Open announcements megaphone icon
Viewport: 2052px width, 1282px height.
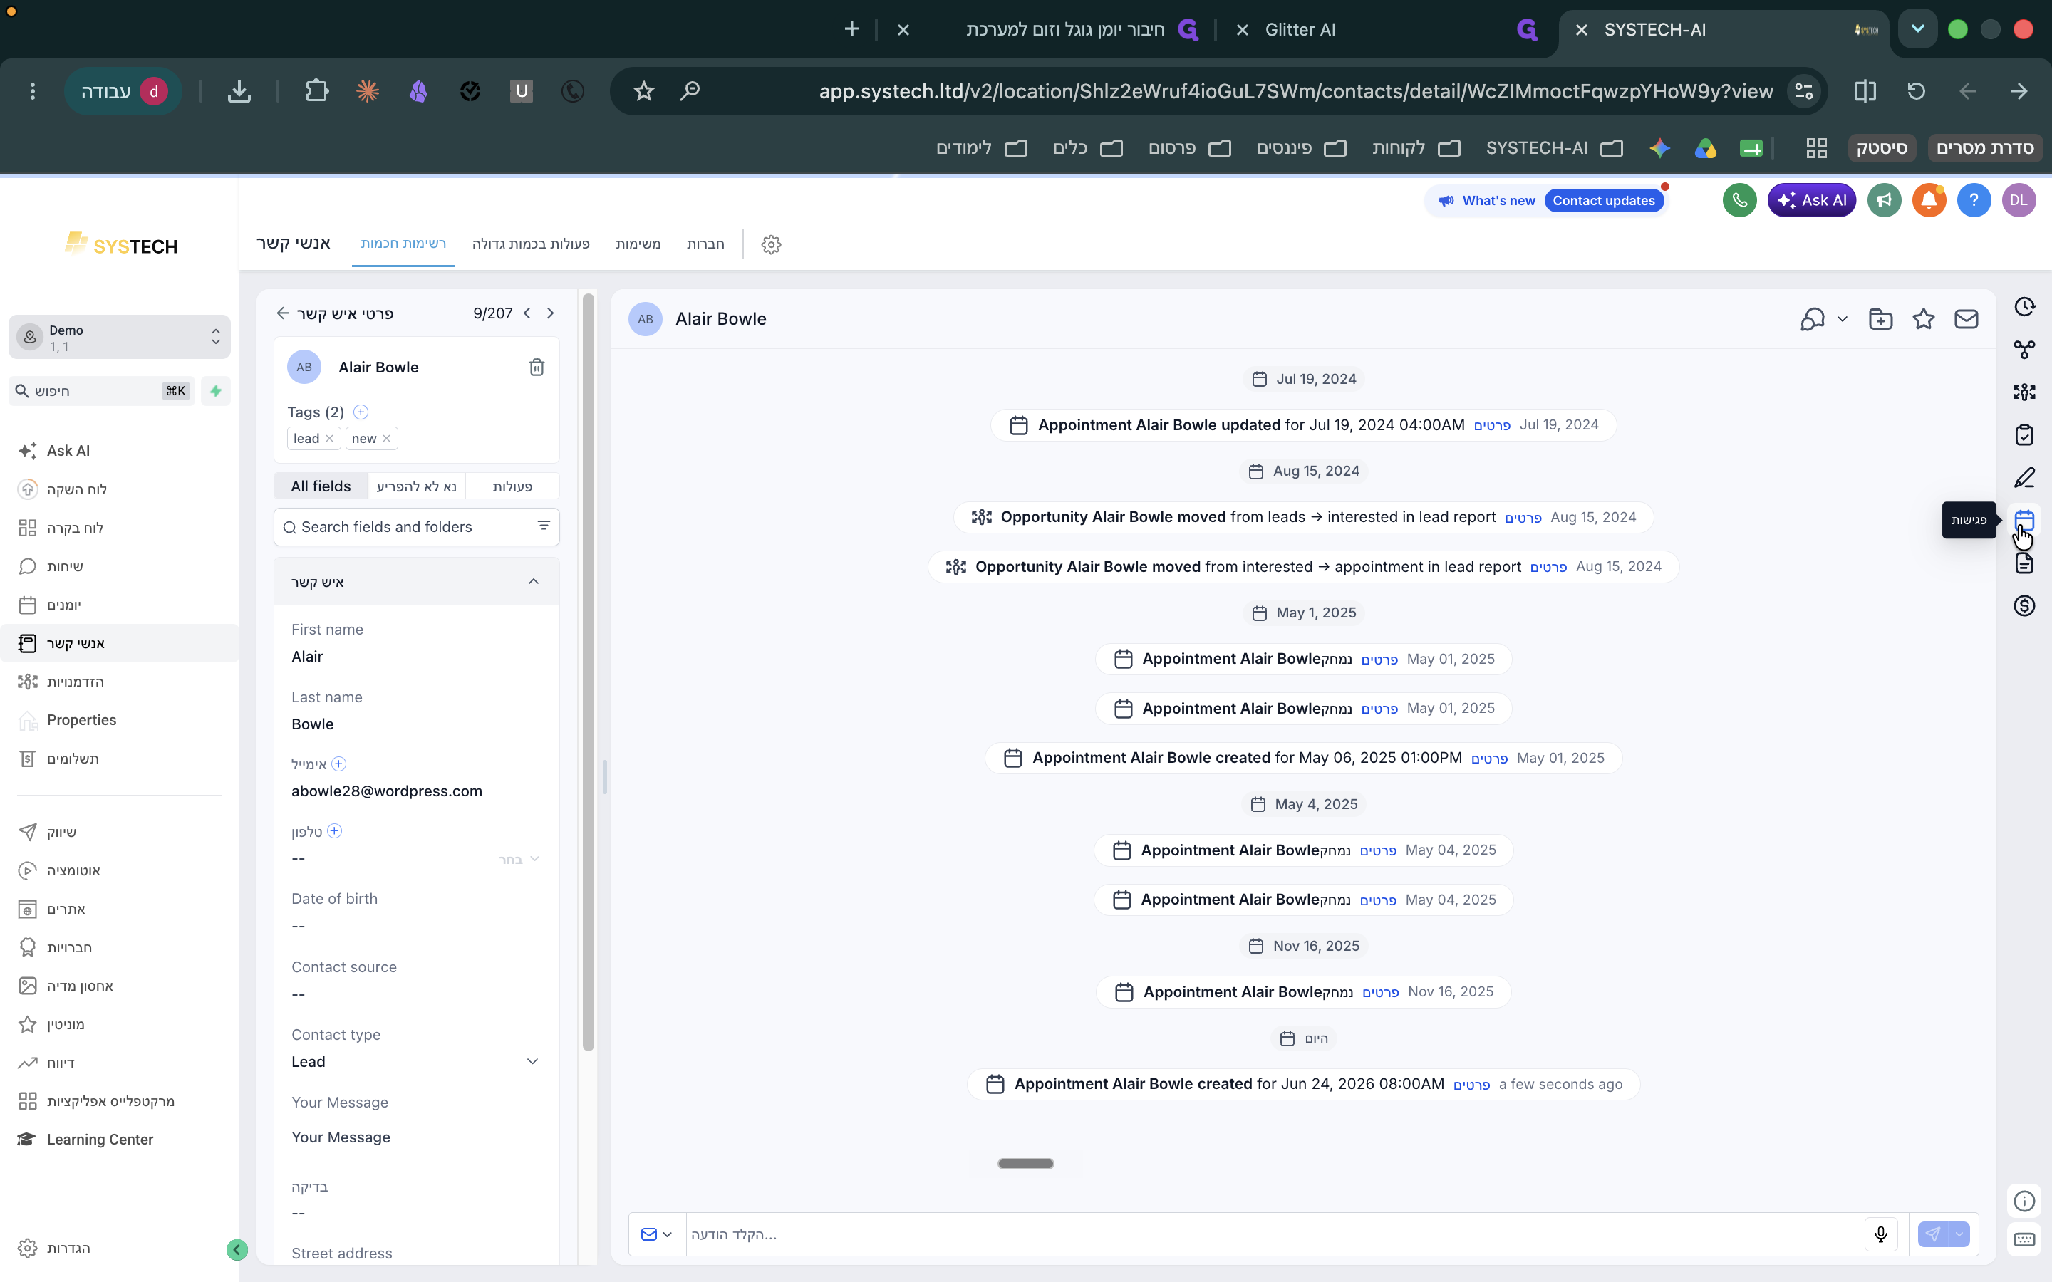(1883, 200)
